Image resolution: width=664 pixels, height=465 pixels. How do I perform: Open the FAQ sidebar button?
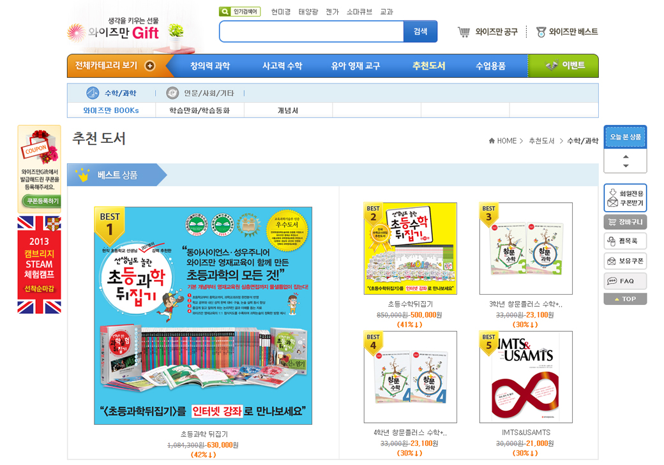(x=625, y=281)
